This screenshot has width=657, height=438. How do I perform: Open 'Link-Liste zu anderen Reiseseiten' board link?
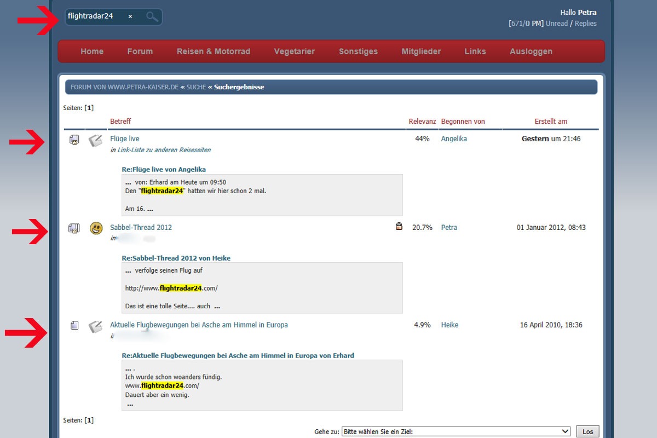tap(164, 150)
